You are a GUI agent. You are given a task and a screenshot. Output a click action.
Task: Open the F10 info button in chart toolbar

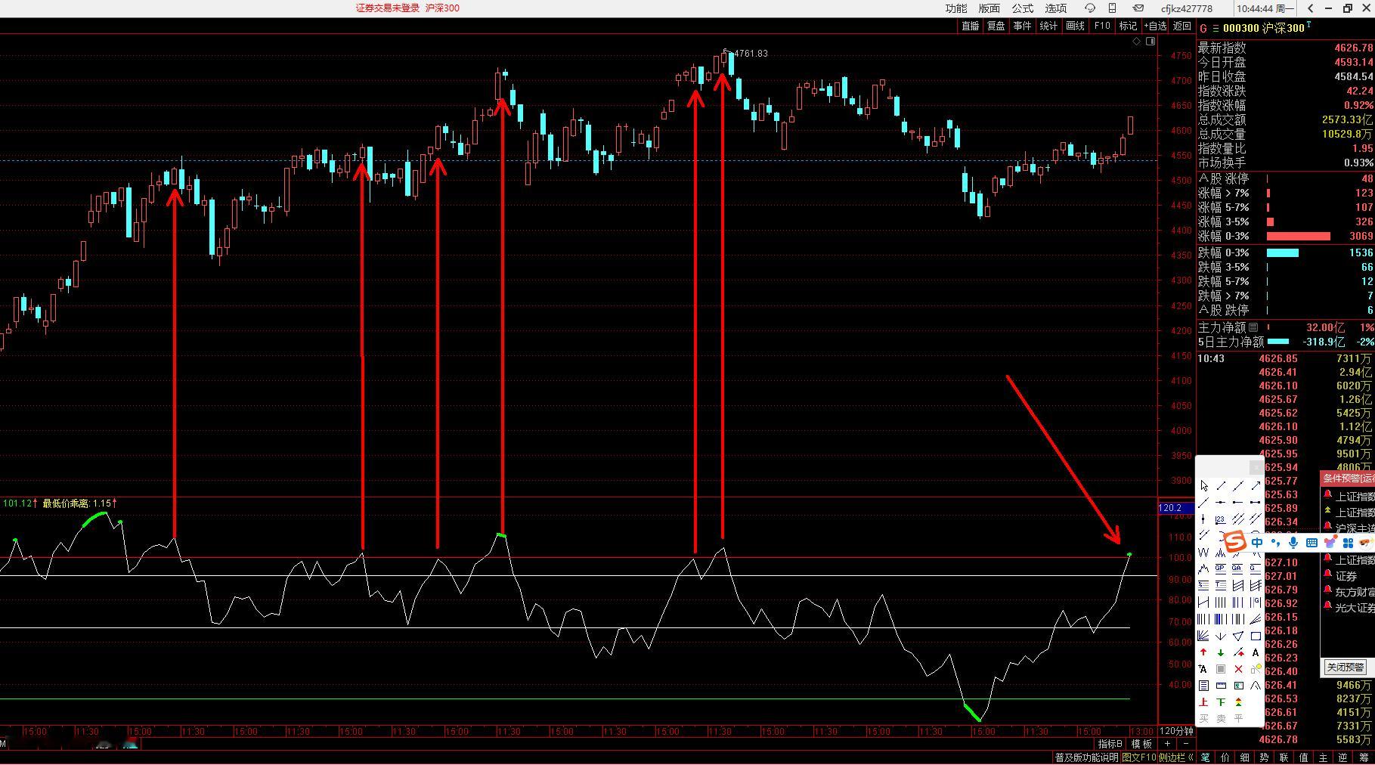click(x=1102, y=26)
